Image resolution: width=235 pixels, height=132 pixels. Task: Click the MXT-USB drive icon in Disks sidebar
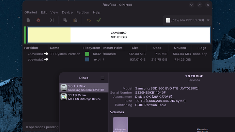tap(64, 97)
